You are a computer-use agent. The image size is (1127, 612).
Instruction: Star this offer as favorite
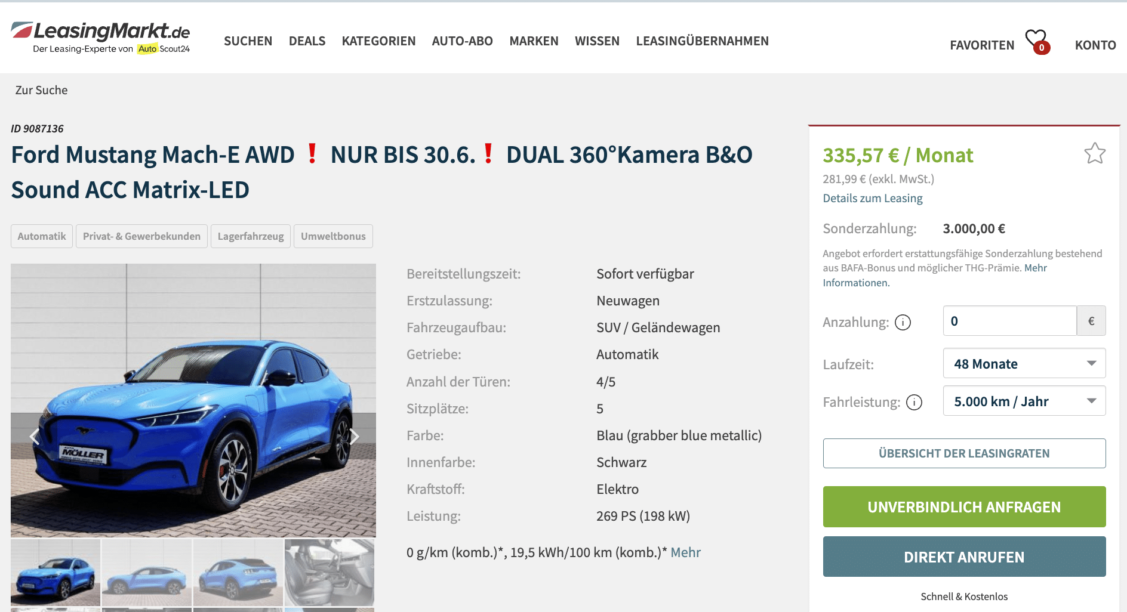pyautogui.click(x=1095, y=153)
